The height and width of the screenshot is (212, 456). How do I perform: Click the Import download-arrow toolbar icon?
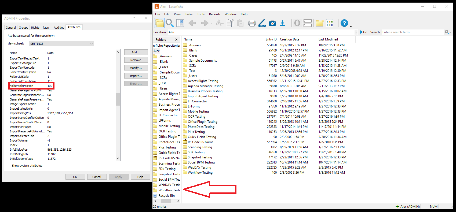tap(282, 23)
